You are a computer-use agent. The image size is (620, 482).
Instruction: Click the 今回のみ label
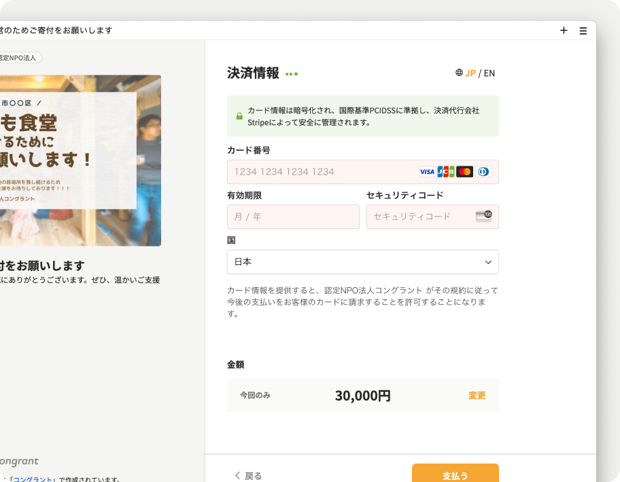pos(255,395)
